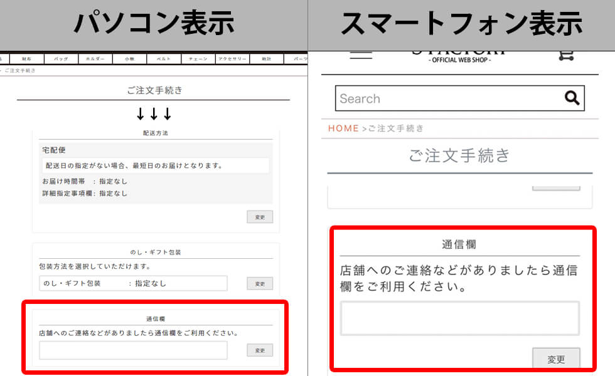The image size is (615, 376).
Task: Select the 小物 navigation item
Action: (x=129, y=59)
